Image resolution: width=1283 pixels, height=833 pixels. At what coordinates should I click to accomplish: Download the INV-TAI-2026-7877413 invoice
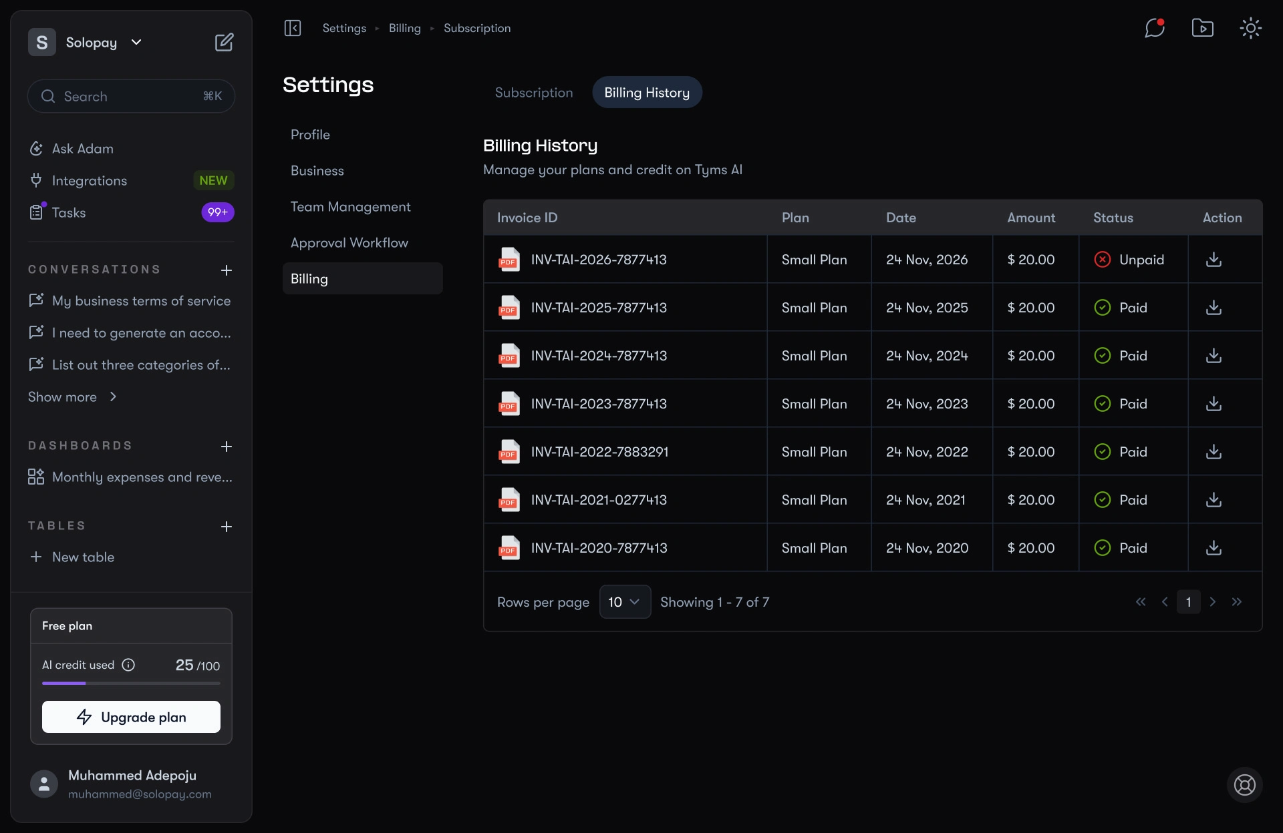pos(1213,260)
